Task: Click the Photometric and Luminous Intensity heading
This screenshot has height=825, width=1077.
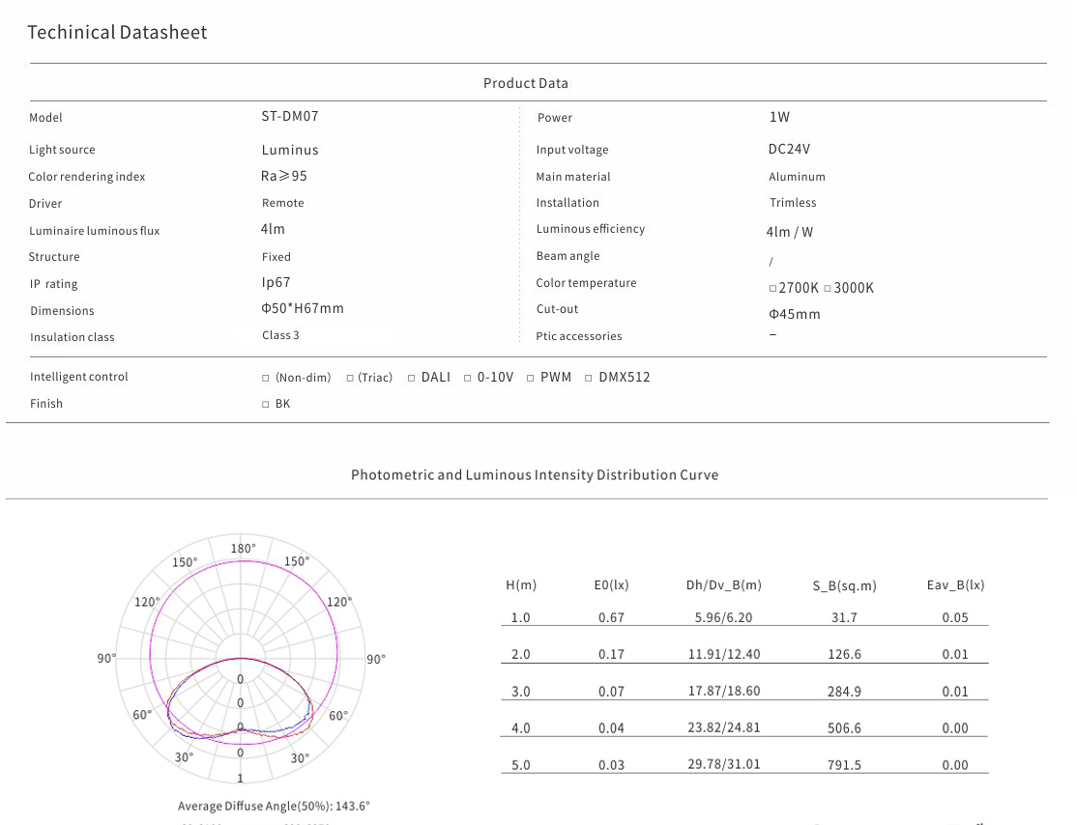Action: (535, 475)
